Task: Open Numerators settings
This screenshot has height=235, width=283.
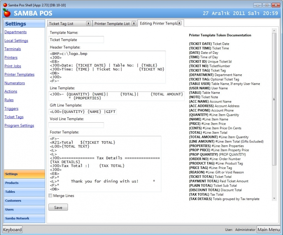Action: (14, 83)
